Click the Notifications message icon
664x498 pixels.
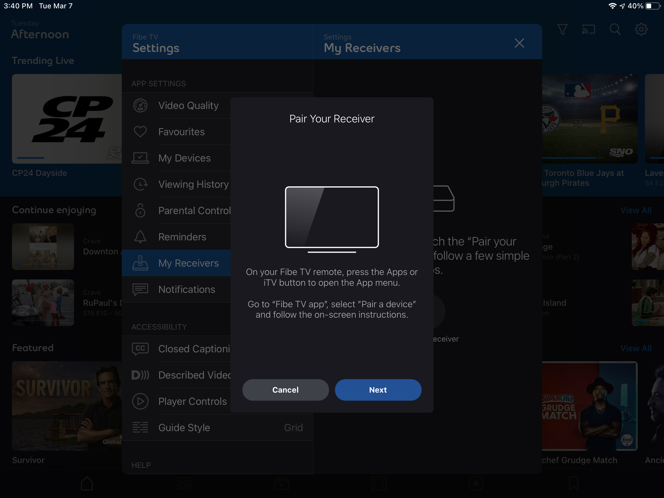point(140,289)
